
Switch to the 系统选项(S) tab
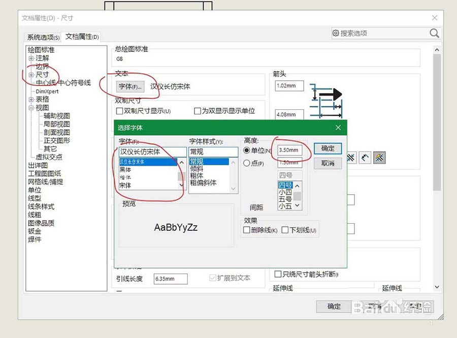pos(42,37)
